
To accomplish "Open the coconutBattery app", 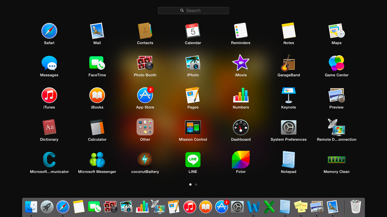I will [x=145, y=160].
